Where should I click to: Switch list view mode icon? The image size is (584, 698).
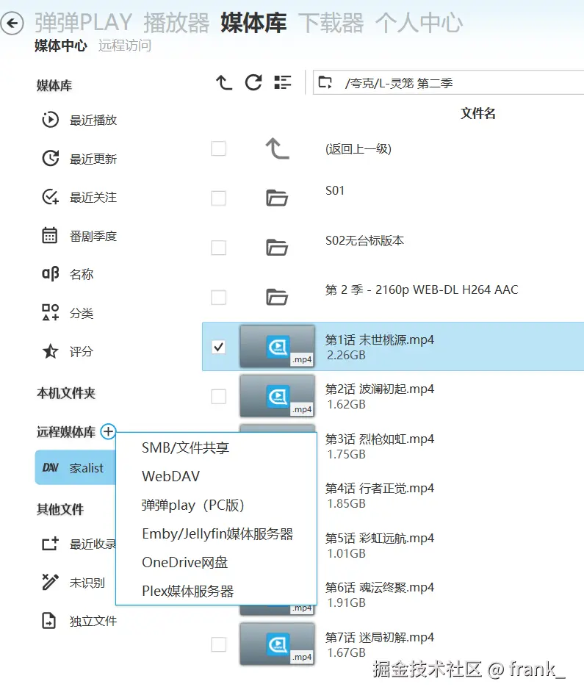click(283, 82)
